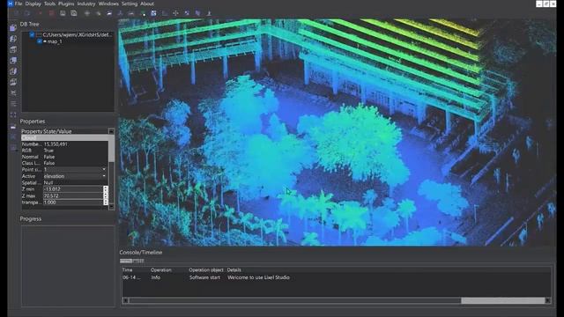Click the Z max spinner arrows
The height and width of the screenshot is (317, 564).
(106, 195)
